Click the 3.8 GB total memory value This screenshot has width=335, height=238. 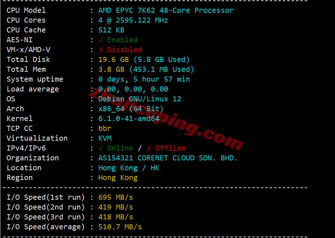(x=111, y=69)
